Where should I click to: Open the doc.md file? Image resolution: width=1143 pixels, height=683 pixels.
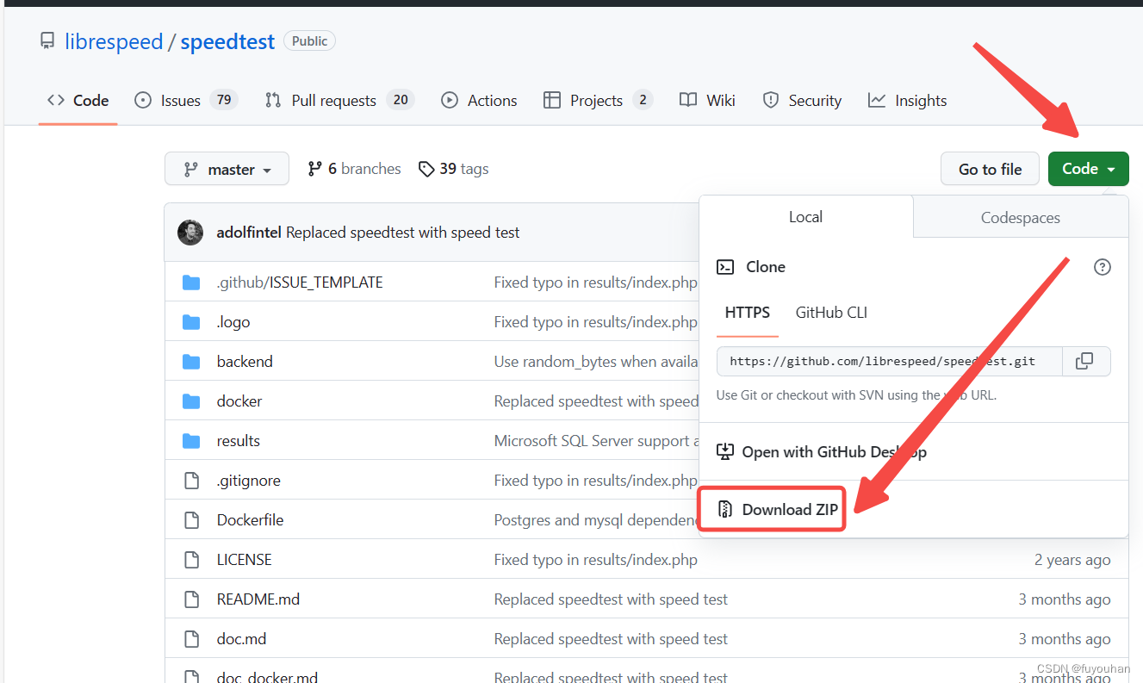[x=242, y=639]
